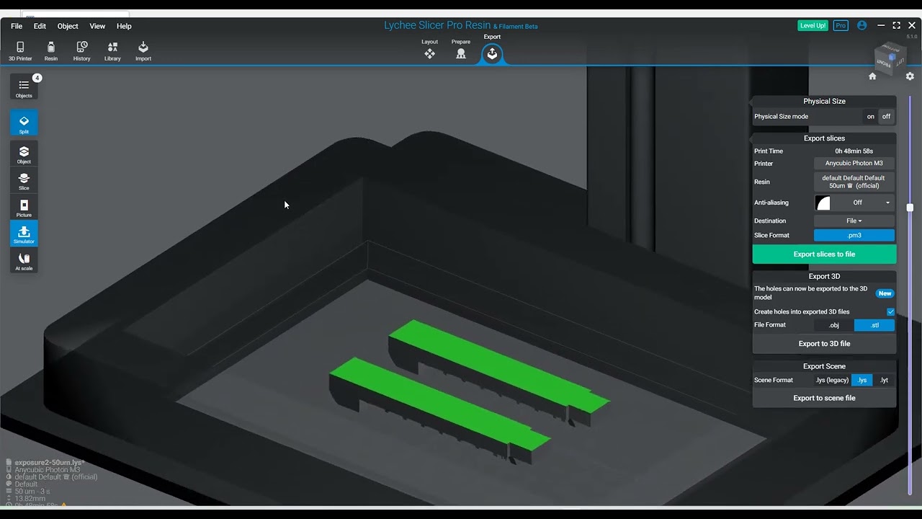Switch to the Prepare workspace

click(x=461, y=49)
